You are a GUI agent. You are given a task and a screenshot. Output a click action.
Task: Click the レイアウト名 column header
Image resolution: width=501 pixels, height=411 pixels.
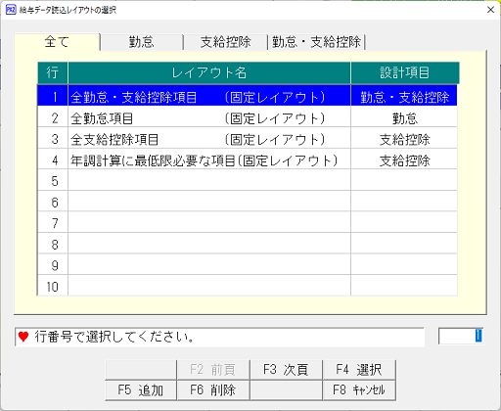click(x=209, y=72)
